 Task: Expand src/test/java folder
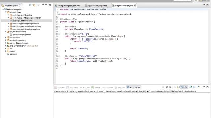6,37
